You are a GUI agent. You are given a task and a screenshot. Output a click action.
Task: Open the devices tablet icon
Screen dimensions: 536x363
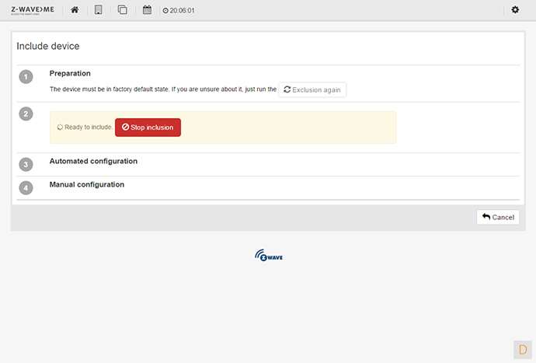point(98,10)
